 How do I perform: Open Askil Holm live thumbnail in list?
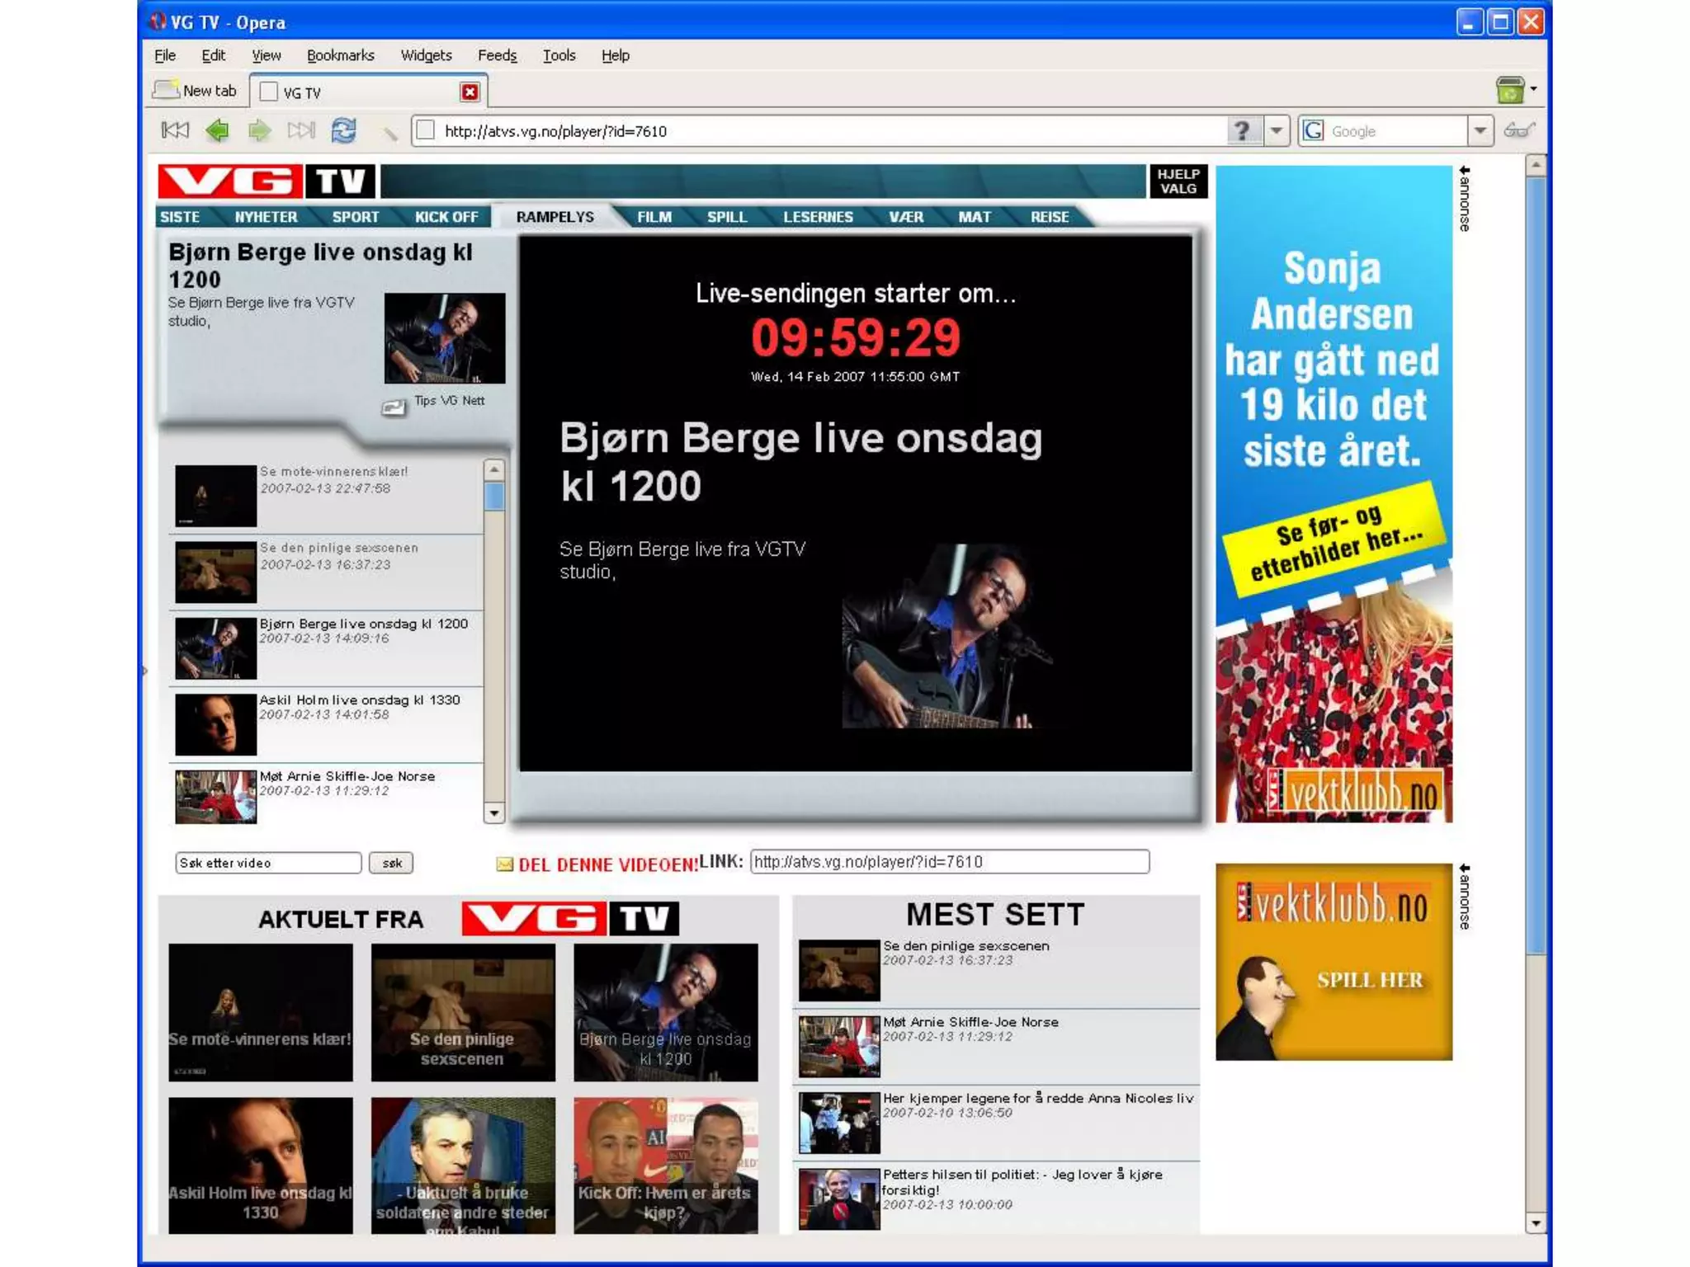coord(215,724)
